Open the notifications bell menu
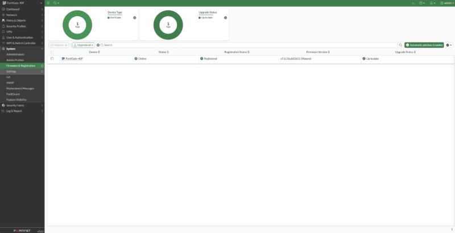Screen dimensions: 455x233 432,3
